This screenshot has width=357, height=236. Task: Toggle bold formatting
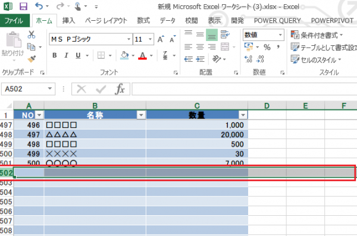coord(54,55)
